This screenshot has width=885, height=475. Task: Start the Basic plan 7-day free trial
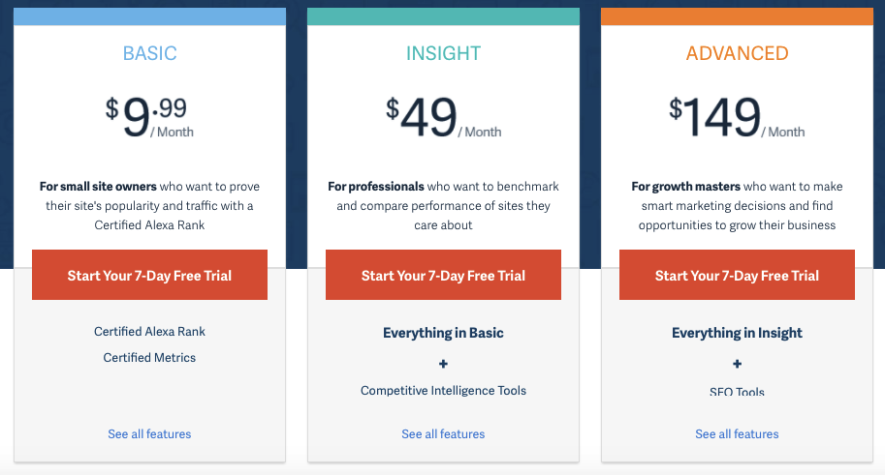149,275
